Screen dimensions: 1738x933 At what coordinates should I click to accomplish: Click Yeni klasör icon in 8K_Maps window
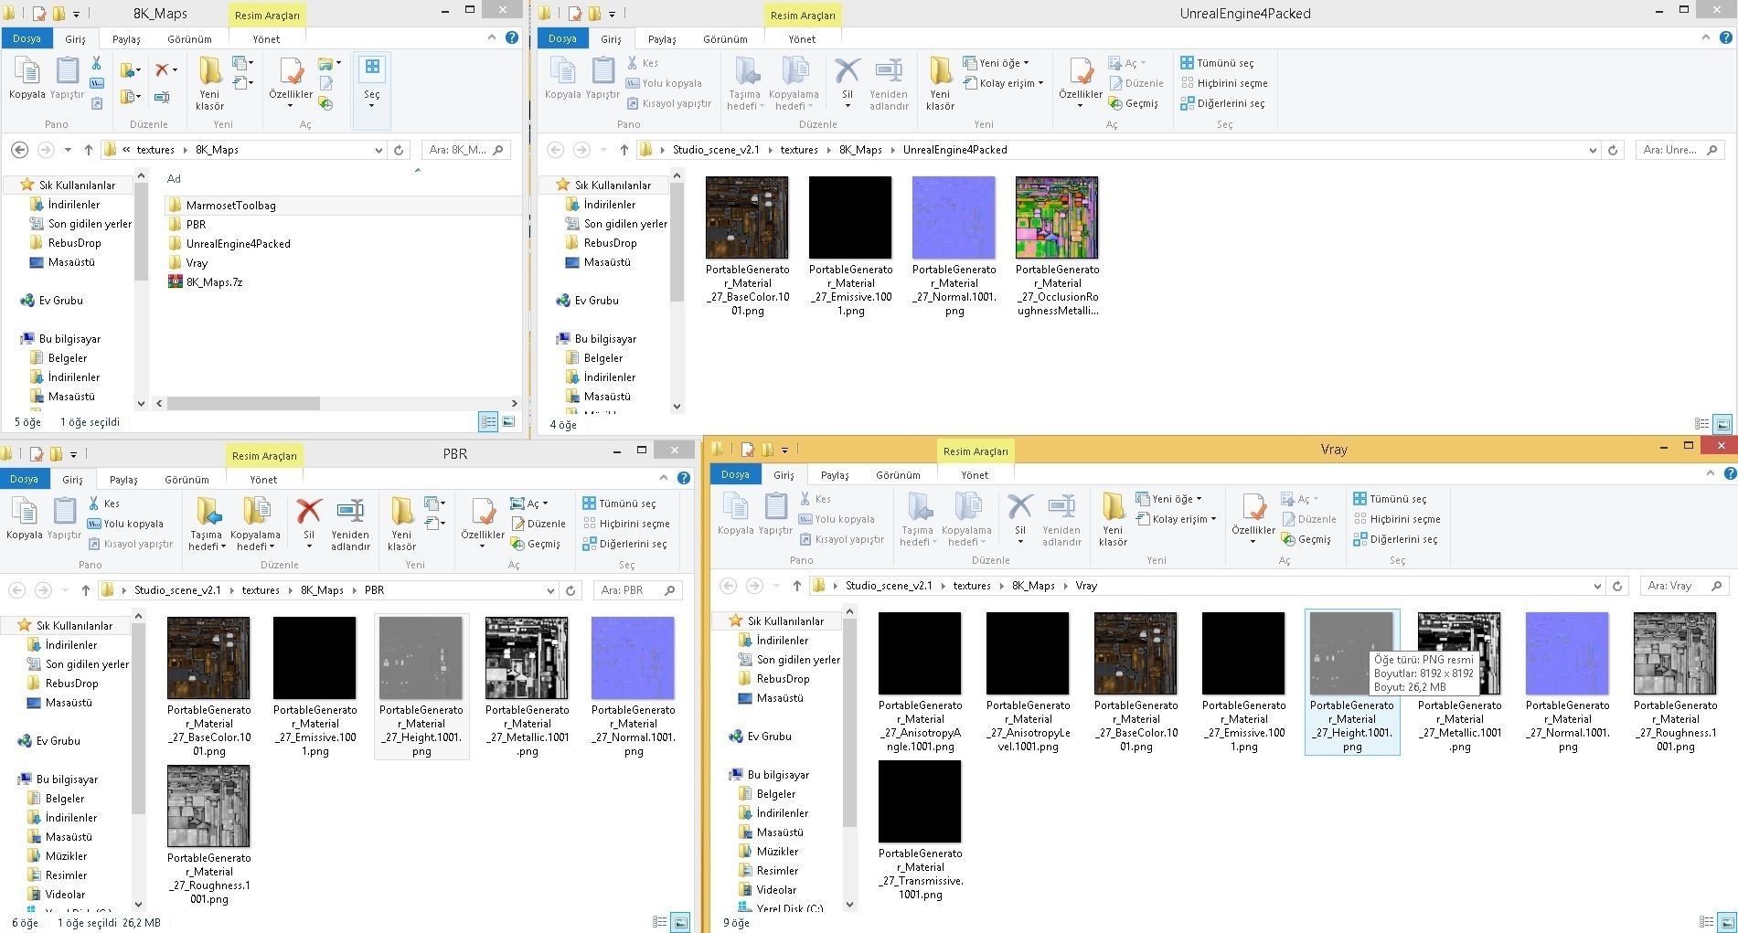click(x=209, y=83)
